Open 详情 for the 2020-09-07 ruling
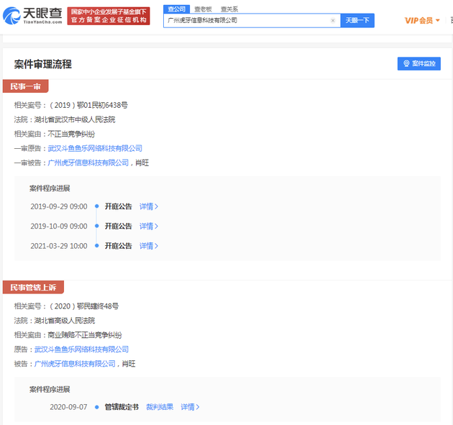The width and height of the screenshot is (453, 425). click(x=189, y=407)
